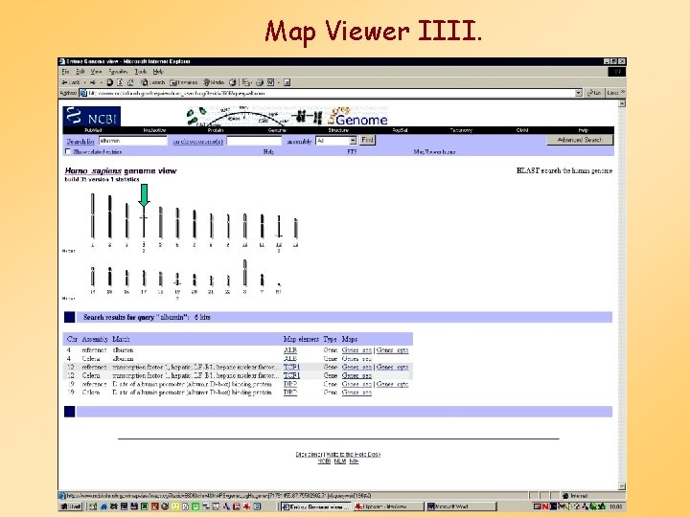
Task: Click the Search for text field containing albumin
Action: (x=133, y=141)
